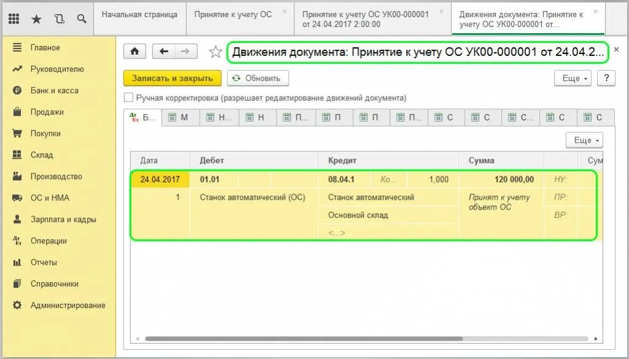This screenshot has height=359, width=629.
Task: Switch to the Начальная страница tab
Action: click(x=139, y=18)
